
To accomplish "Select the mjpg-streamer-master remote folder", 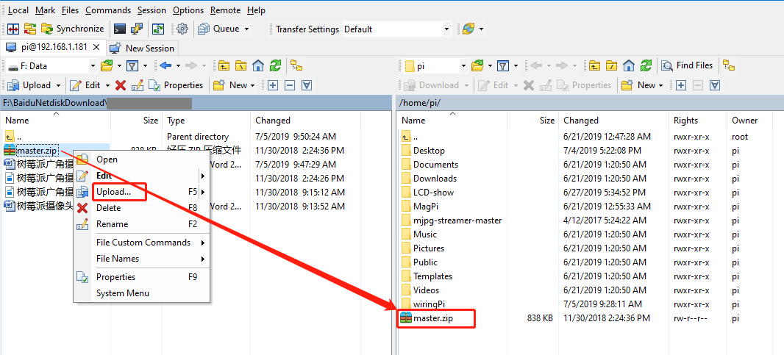I will [x=457, y=220].
